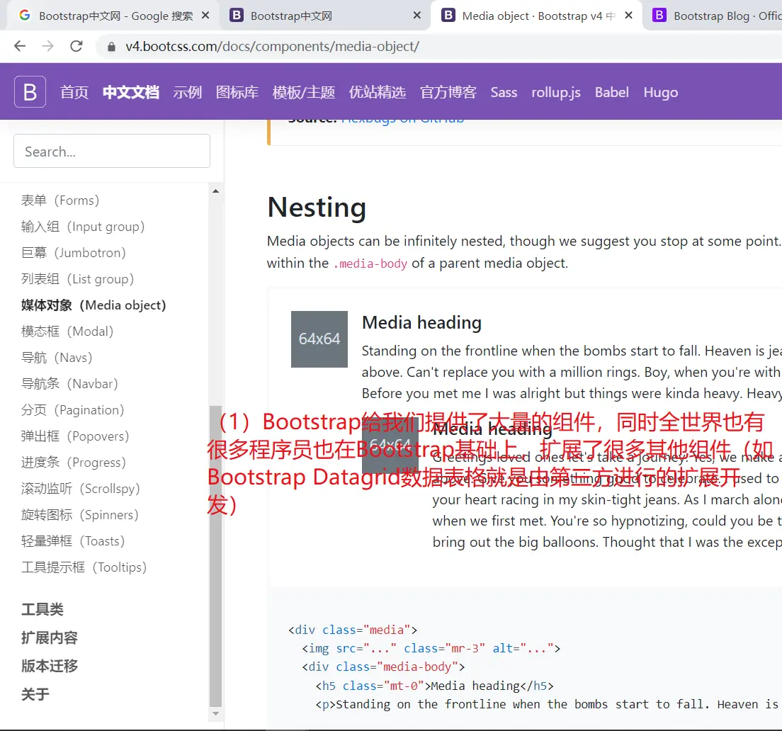The image size is (782, 731).
Task: Expand the 工具类 sidebar section
Action: point(42,609)
